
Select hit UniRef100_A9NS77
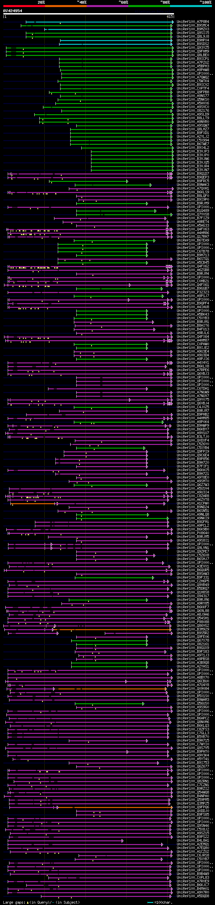click(193, 96)
